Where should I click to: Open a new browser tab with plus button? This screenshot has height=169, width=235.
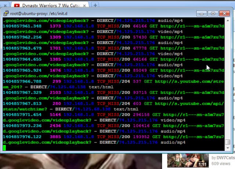[95, 5]
